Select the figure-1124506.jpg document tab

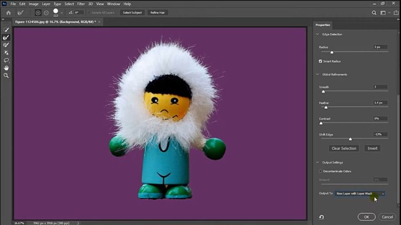click(56, 22)
